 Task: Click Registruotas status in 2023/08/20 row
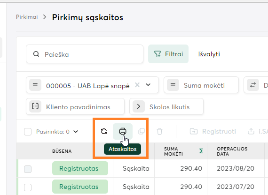(x=80, y=168)
